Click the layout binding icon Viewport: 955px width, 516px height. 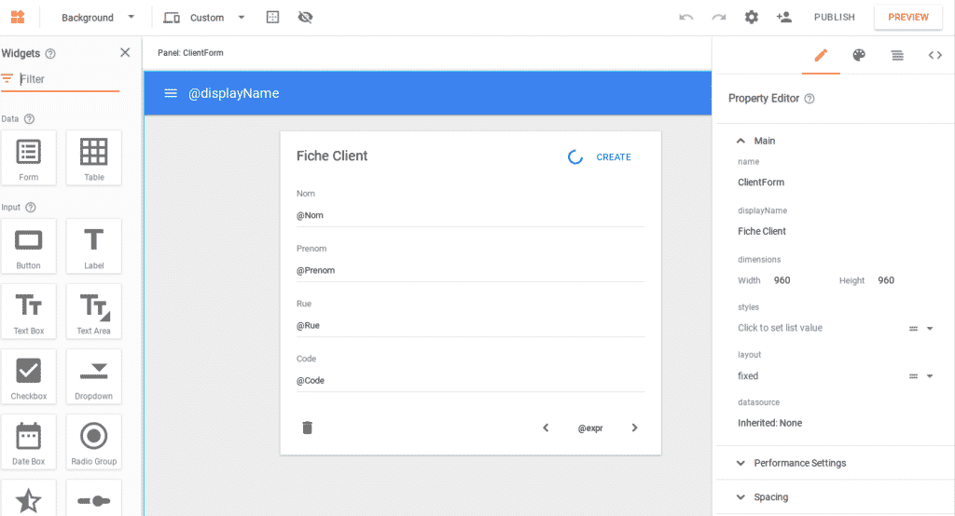tap(914, 376)
